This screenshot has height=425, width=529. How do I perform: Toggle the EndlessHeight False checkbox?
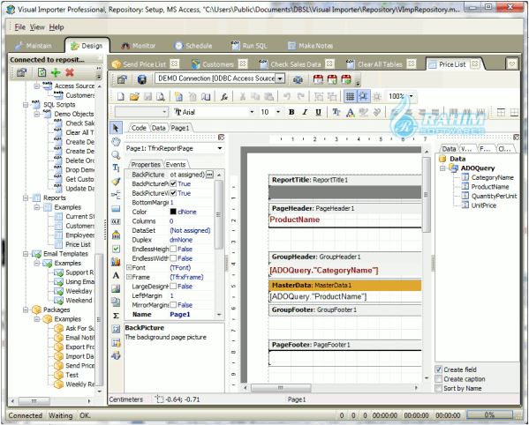[173, 249]
